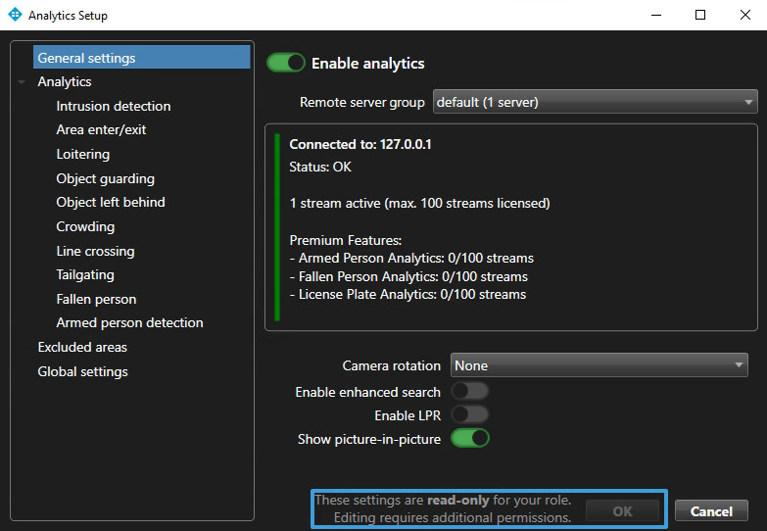Enable the LPR toggle switch
The height and width of the screenshot is (531, 767).
pyautogui.click(x=469, y=415)
